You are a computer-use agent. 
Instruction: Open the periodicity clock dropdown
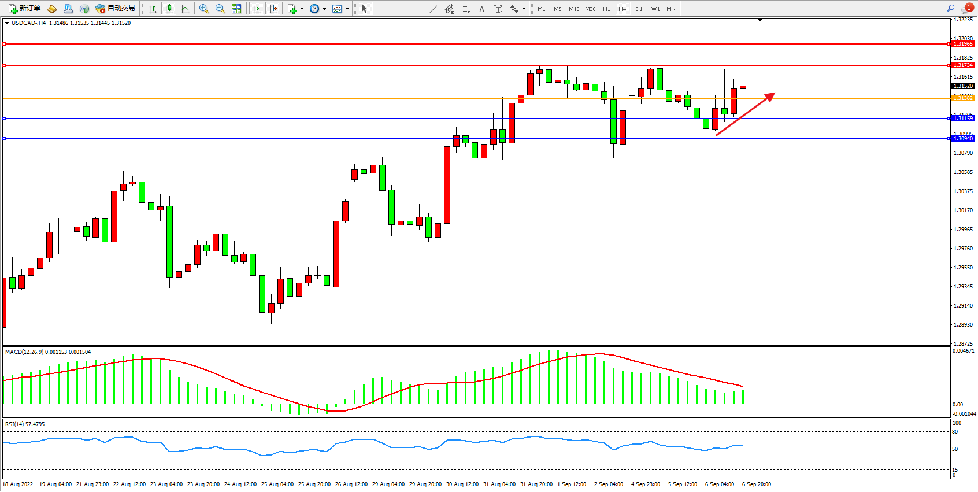tap(317, 9)
